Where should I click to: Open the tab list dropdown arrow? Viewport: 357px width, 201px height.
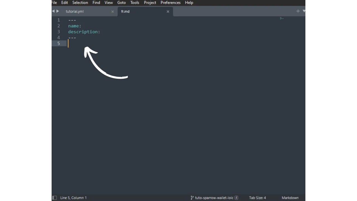304,11
